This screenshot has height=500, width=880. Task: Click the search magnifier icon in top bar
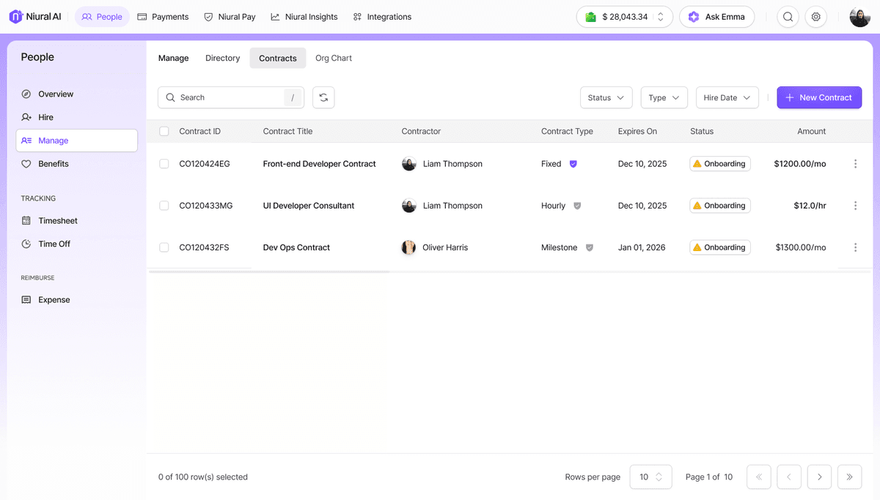point(788,16)
